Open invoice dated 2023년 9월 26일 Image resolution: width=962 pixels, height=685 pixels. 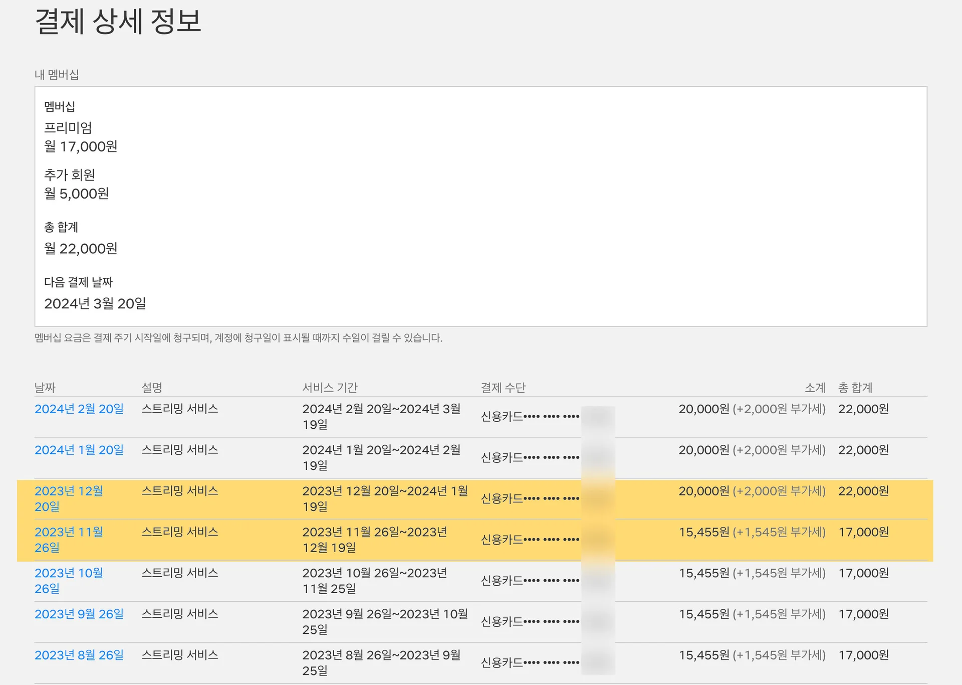(x=79, y=614)
